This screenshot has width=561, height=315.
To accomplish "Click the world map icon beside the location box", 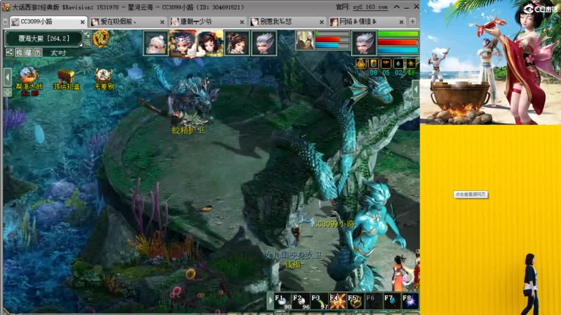I will [88, 35].
